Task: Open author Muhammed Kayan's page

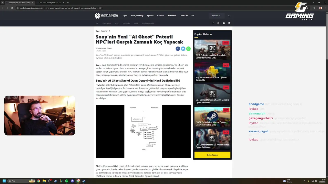Action: coord(104,48)
